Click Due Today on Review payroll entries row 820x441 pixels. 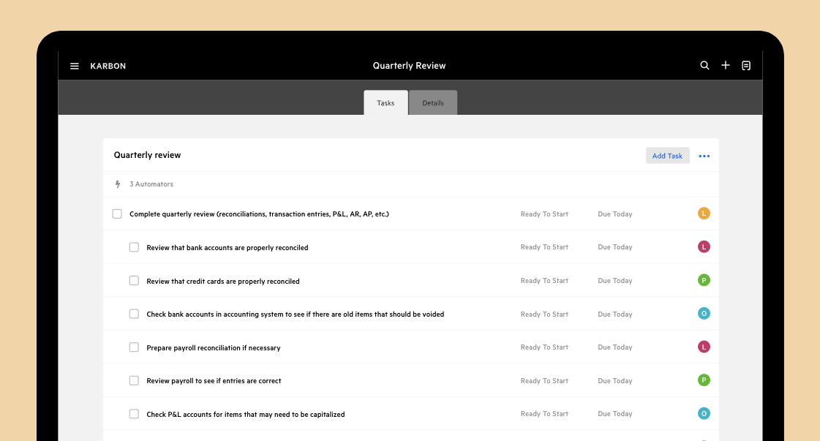[615, 380]
